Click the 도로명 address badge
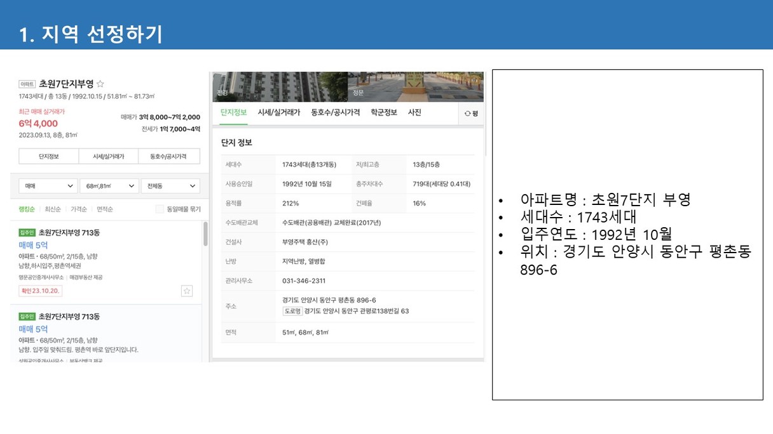The width and height of the screenshot is (773, 434). pyautogui.click(x=292, y=311)
